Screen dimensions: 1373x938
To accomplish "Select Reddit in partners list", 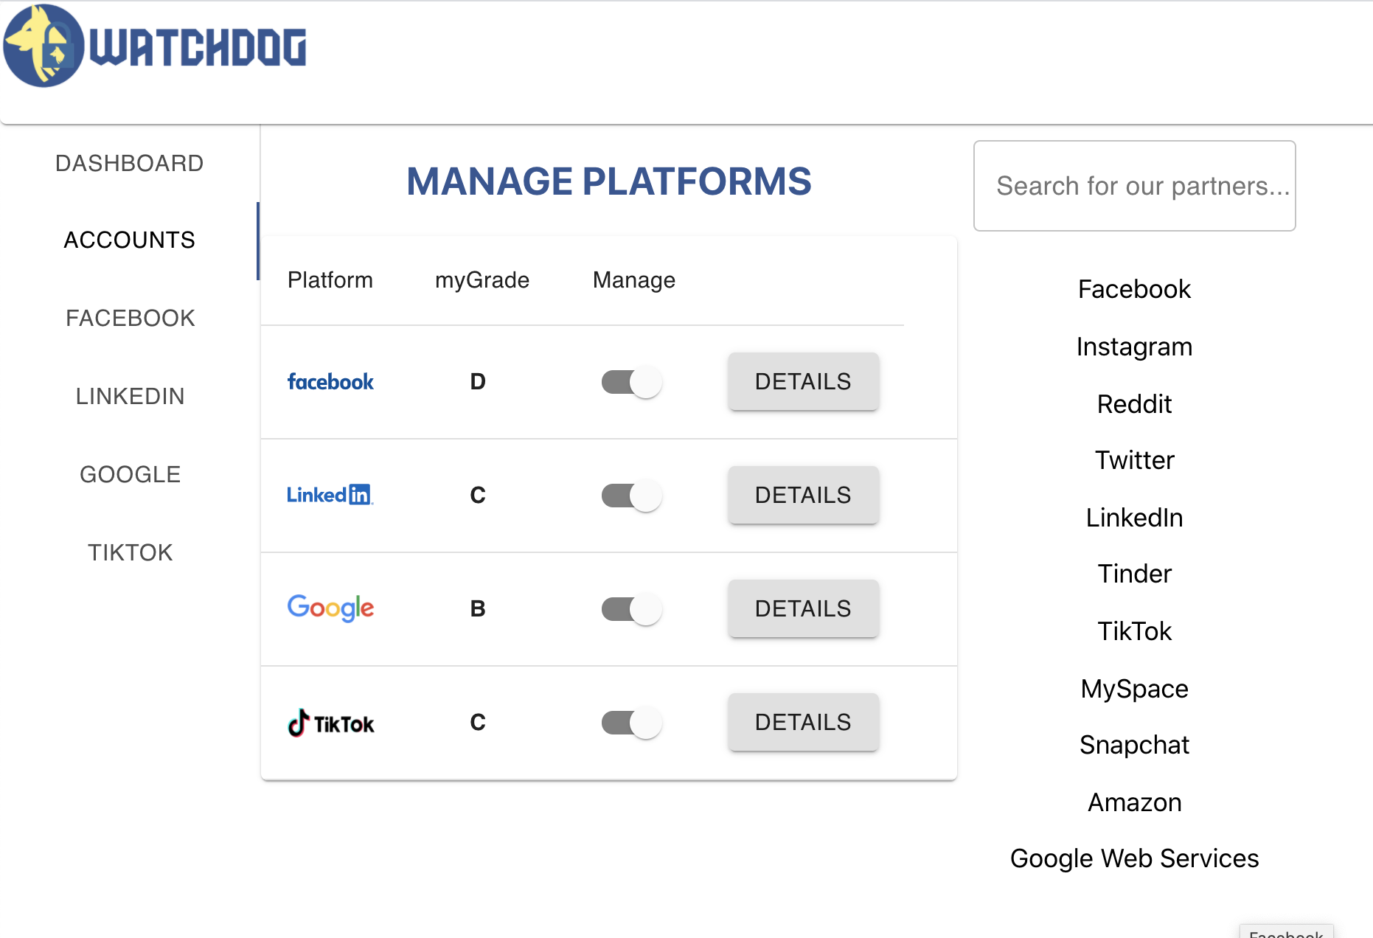I will tap(1134, 404).
